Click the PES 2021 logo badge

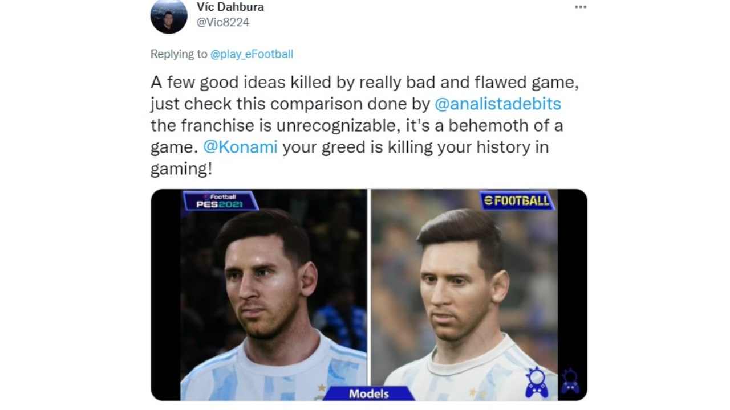coord(221,201)
